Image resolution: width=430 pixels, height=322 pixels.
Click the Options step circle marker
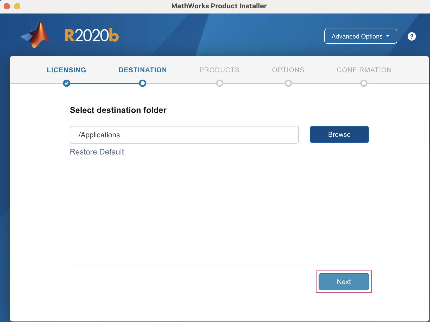[x=288, y=83]
